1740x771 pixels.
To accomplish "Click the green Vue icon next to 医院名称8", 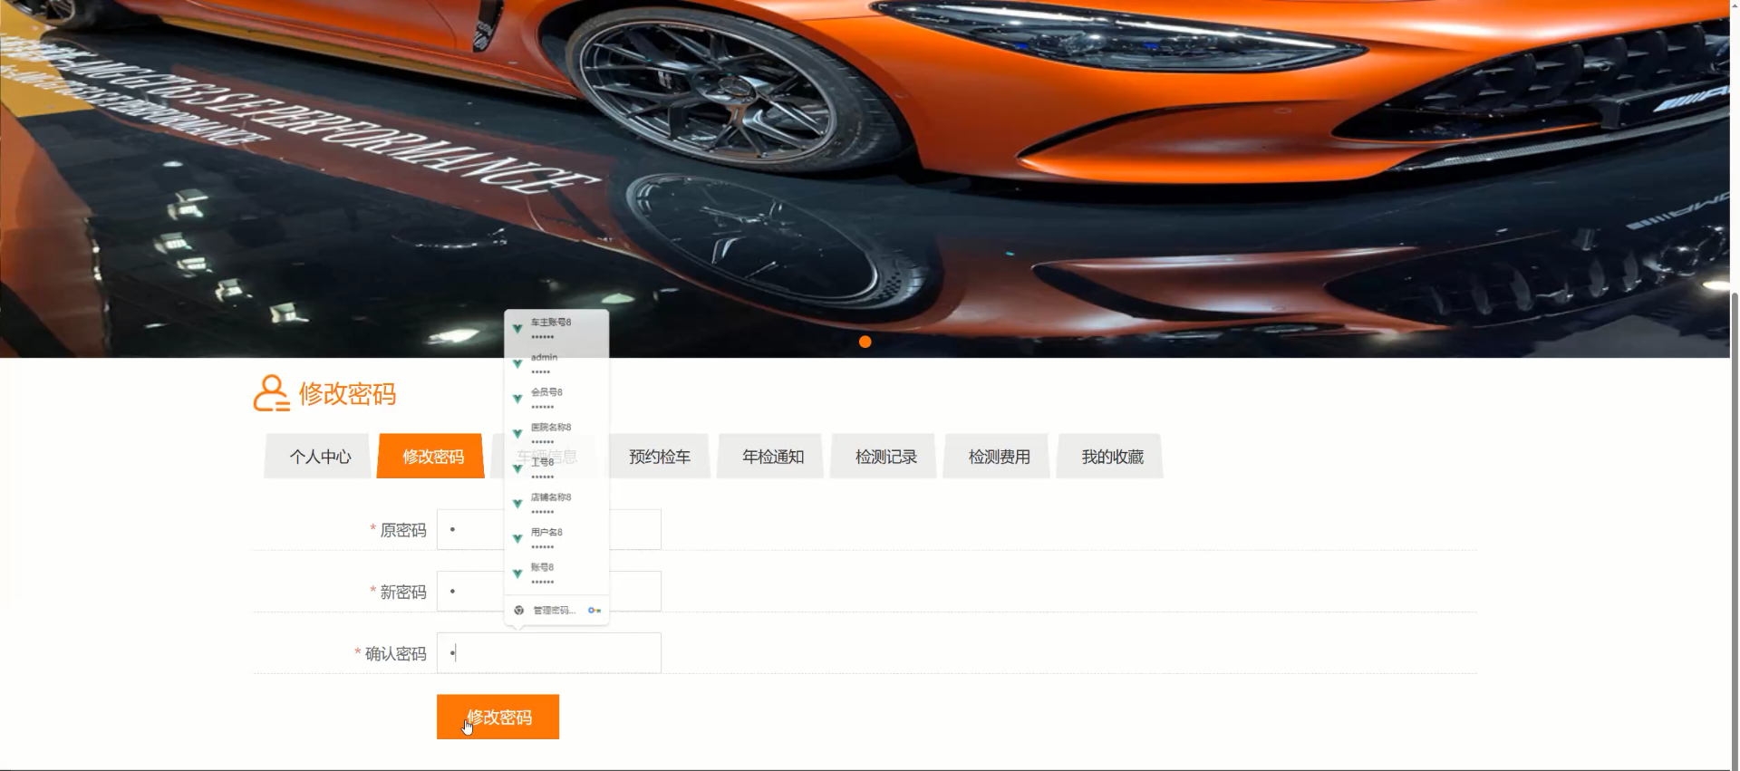I will coord(517,434).
